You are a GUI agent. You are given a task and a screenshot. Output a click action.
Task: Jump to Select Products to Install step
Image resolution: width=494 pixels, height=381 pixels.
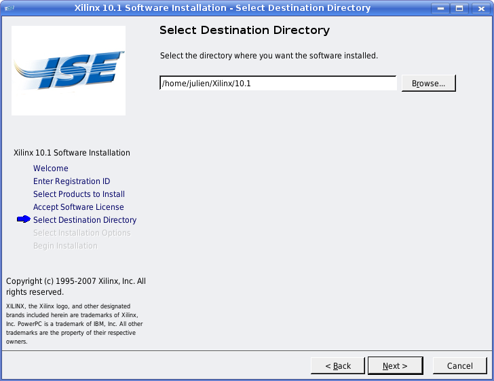click(79, 194)
